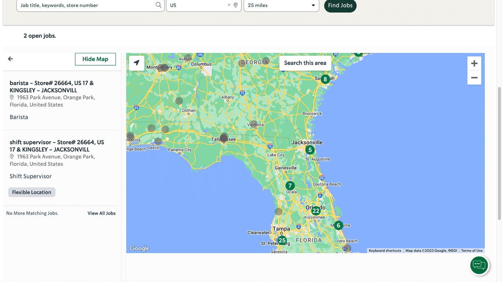Focus the job title keywords input field
The width and height of the screenshot is (502, 282).
[86, 5]
